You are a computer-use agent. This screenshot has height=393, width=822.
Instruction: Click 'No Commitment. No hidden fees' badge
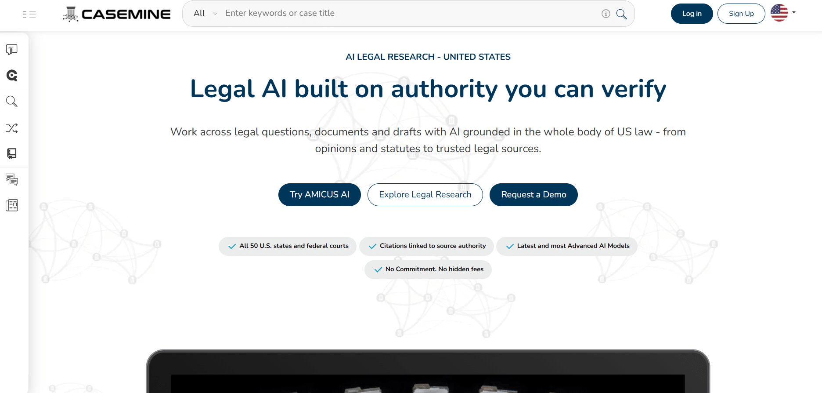click(428, 269)
